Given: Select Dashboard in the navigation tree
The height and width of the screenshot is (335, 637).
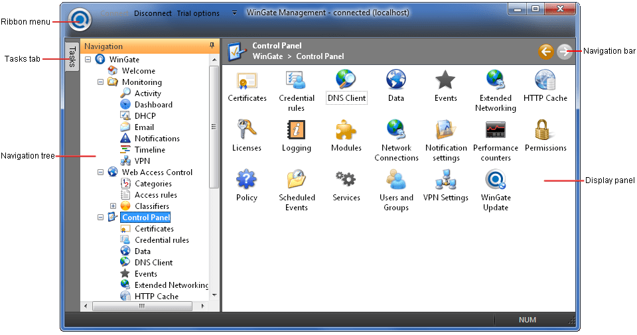Looking at the screenshot, I should [153, 105].
